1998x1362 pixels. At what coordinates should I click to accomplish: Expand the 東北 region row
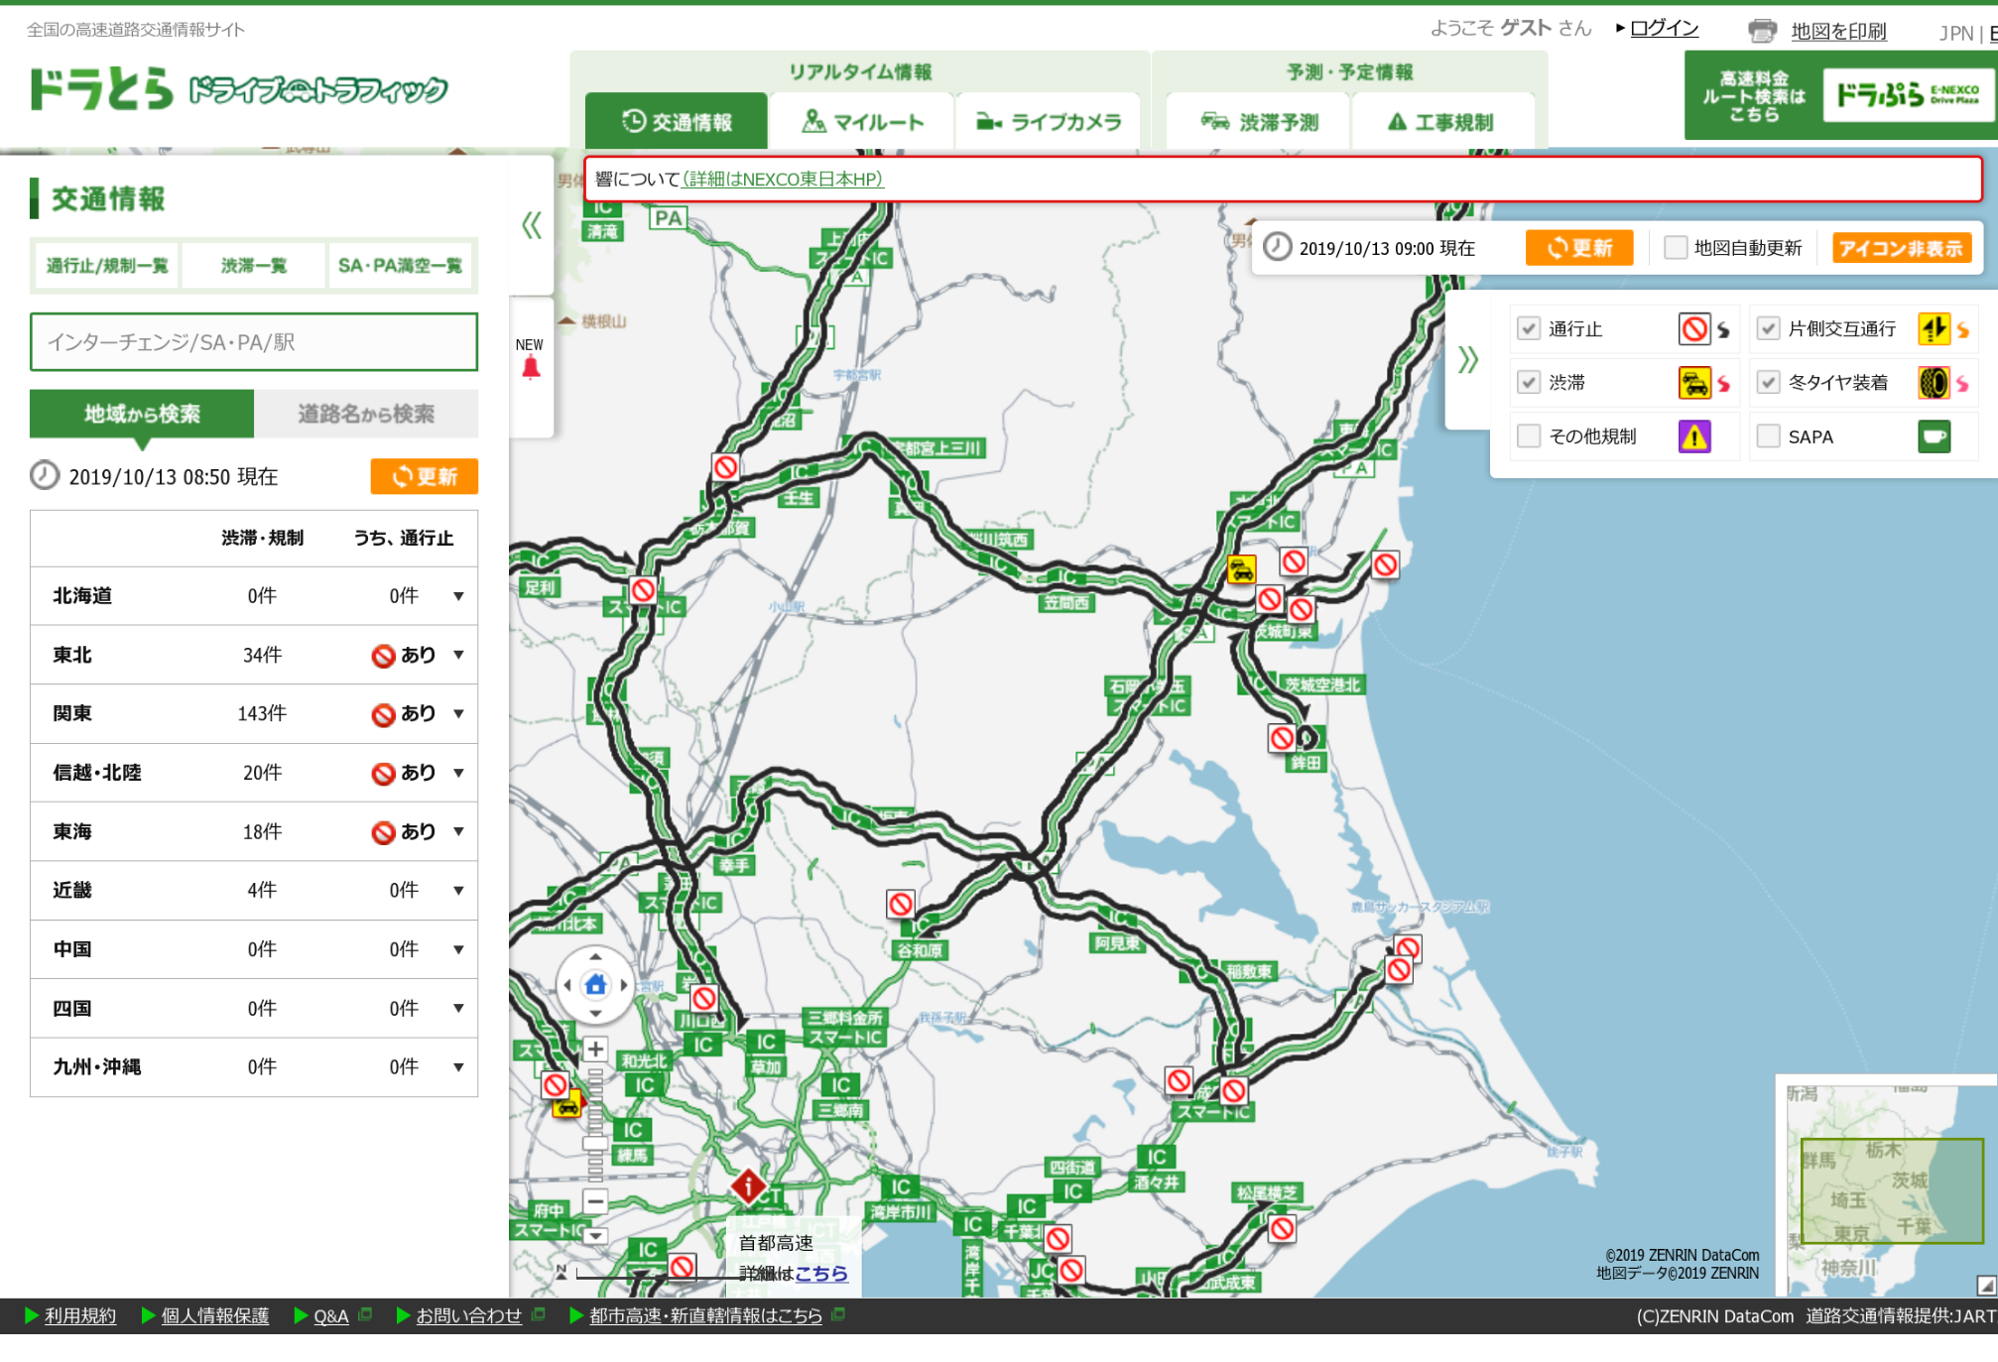click(254, 655)
